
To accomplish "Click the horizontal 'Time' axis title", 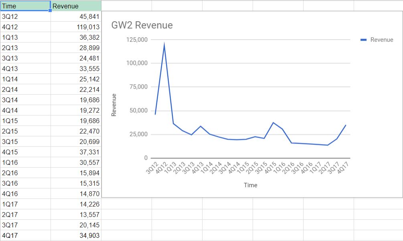I will pyautogui.click(x=251, y=185).
